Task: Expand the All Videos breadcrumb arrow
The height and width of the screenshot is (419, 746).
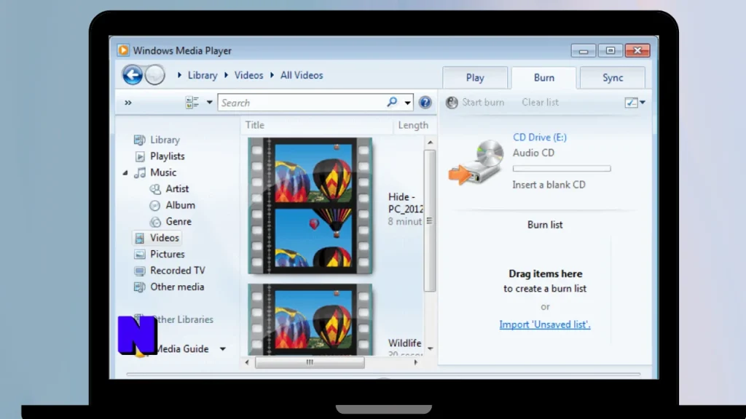Action: coord(272,75)
